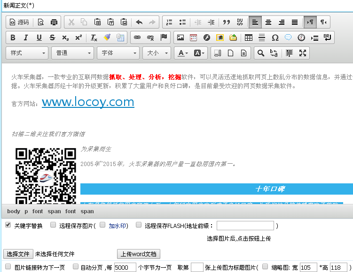Image resolution: width=353 pixels, height=272 pixels.
Task: Right align the text
Action: (282, 22)
